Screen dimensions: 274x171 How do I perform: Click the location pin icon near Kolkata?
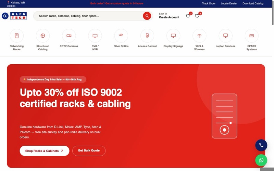(x=8, y=2)
